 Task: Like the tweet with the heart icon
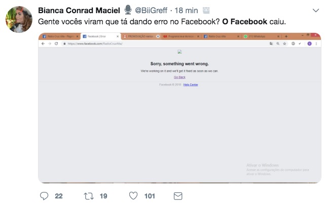tap(134, 196)
